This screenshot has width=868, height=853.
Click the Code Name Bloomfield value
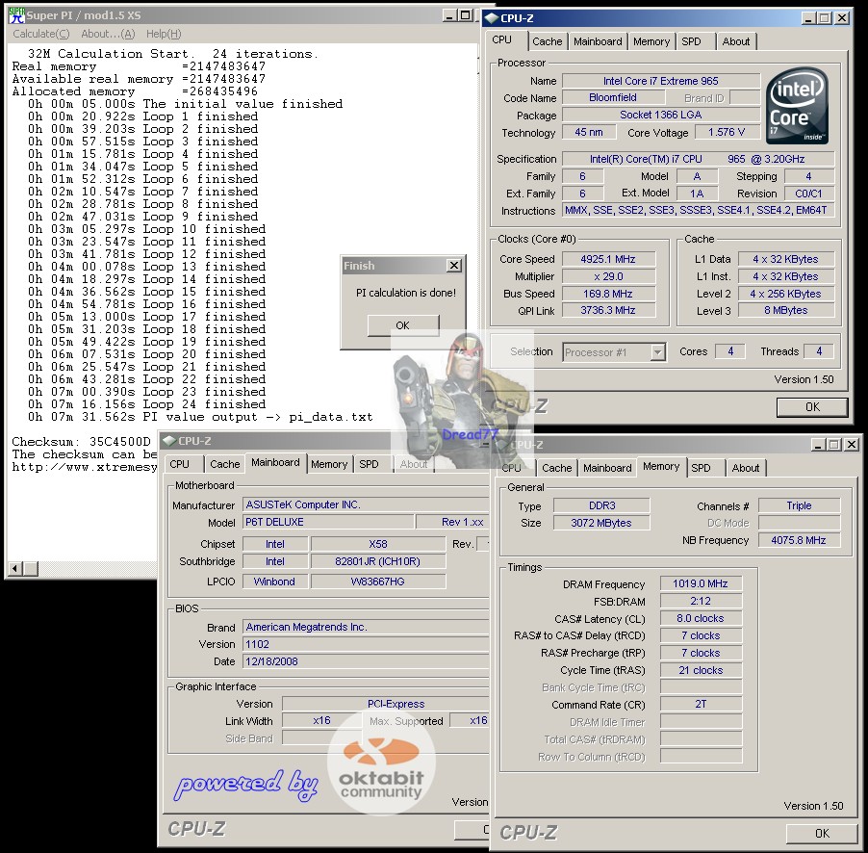pyautogui.click(x=613, y=97)
